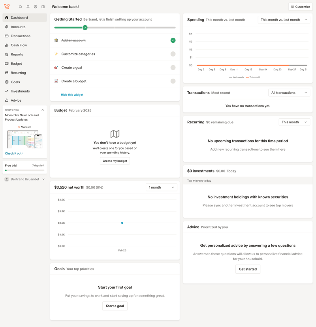Expand the All transactions dropdown
This screenshot has width=316, height=327.
289,92
